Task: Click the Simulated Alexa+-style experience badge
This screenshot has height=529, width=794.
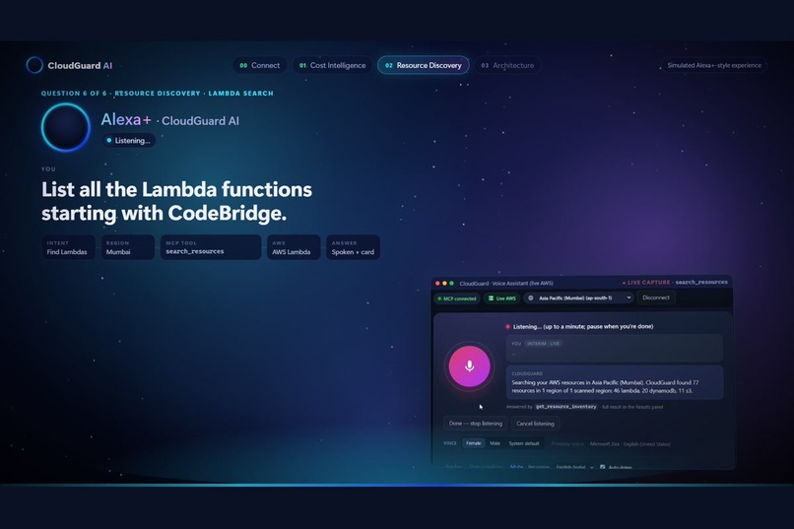Action: point(714,65)
